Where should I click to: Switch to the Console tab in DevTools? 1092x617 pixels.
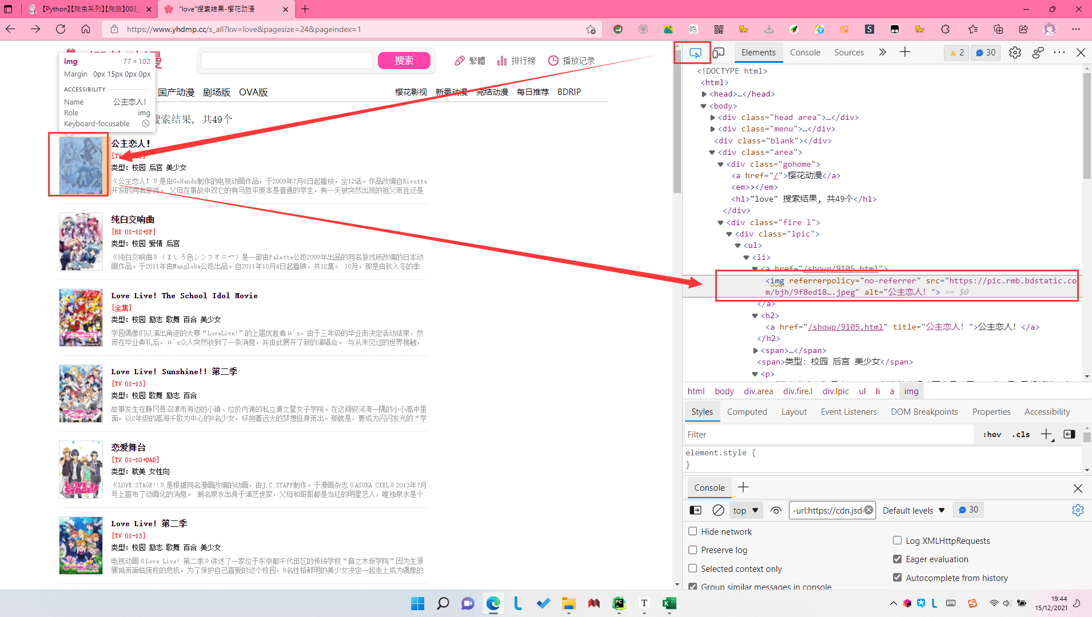click(x=805, y=53)
